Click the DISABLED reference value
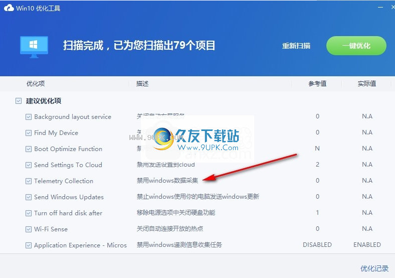 click(x=317, y=245)
